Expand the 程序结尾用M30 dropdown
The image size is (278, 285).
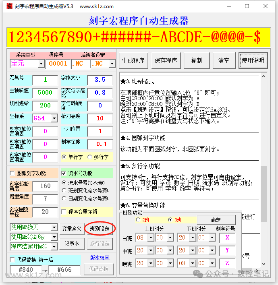pyautogui.click(x=54, y=247)
